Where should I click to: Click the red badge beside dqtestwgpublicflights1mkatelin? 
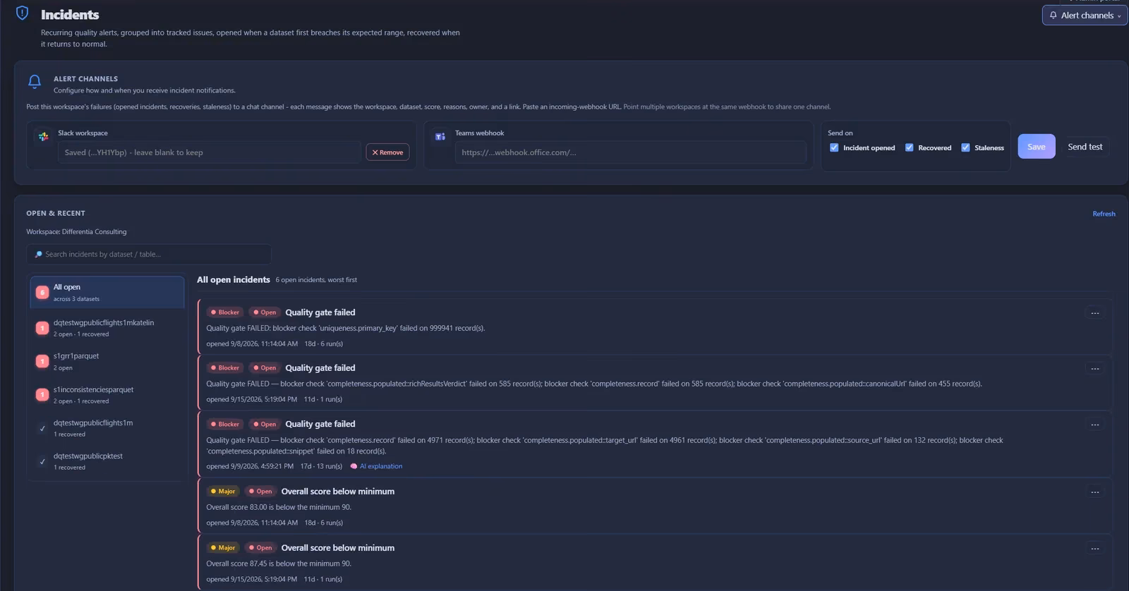42,328
